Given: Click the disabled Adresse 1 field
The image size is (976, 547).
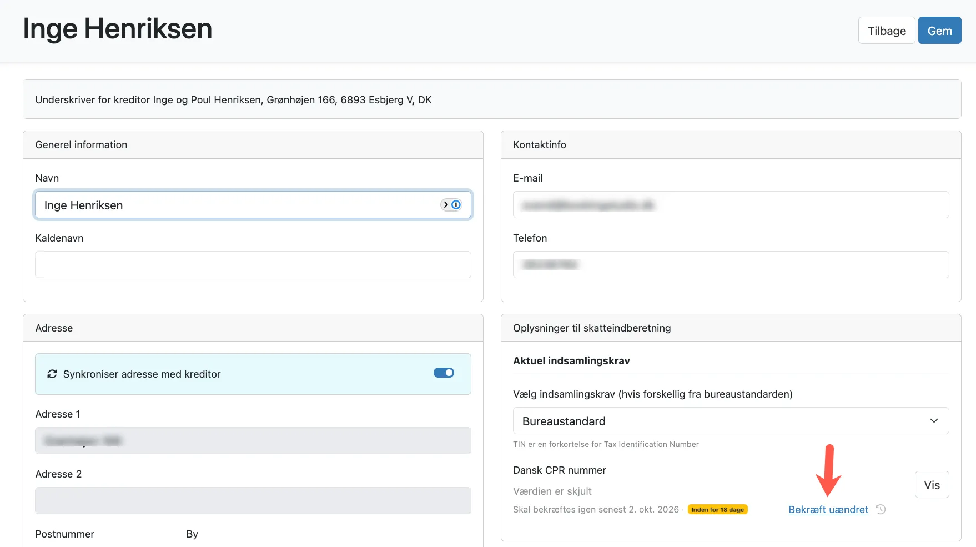Looking at the screenshot, I should (x=253, y=441).
